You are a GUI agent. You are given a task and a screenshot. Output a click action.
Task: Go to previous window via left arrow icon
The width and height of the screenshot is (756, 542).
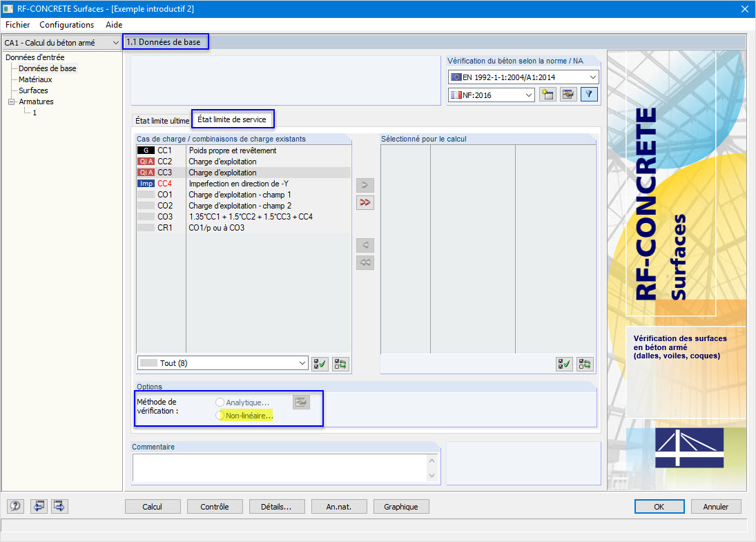39,506
